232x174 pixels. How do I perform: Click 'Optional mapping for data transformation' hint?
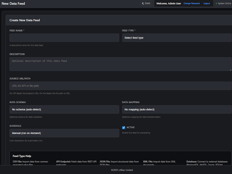pos(141,117)
